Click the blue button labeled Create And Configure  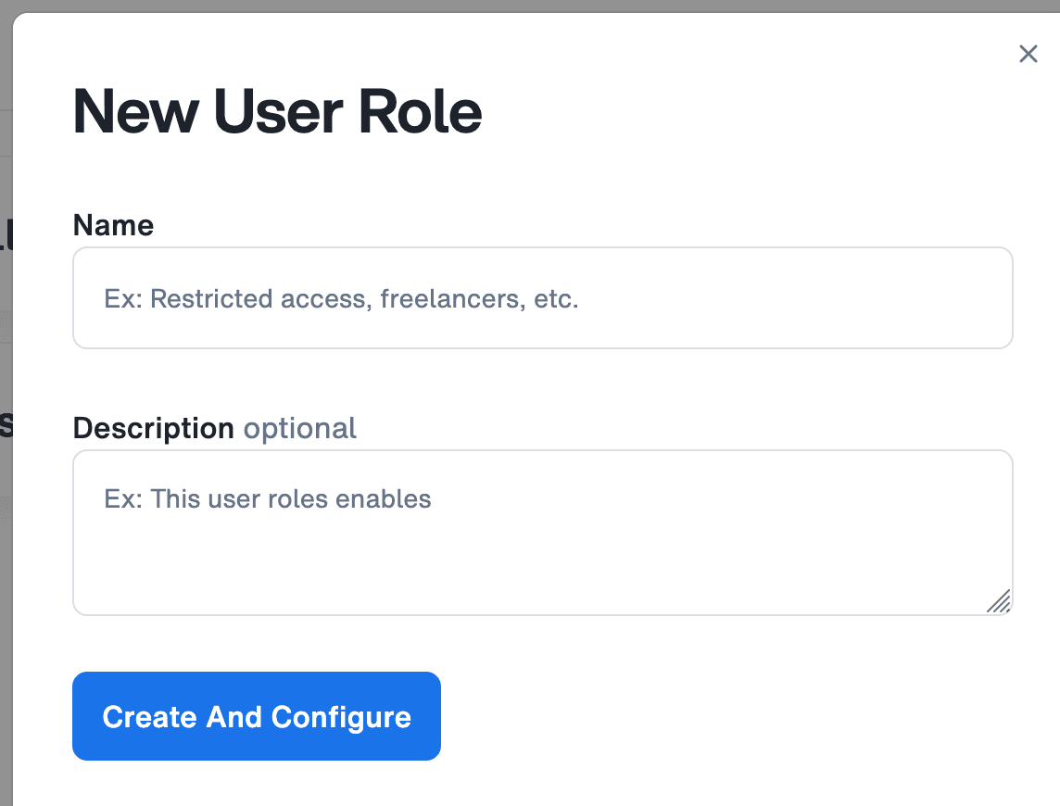point(257,716)
